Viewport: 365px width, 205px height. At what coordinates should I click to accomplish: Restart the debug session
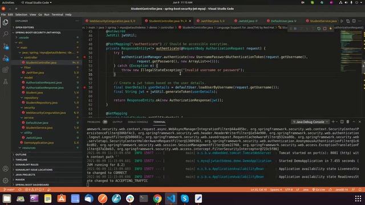click(x=319, y=28)
